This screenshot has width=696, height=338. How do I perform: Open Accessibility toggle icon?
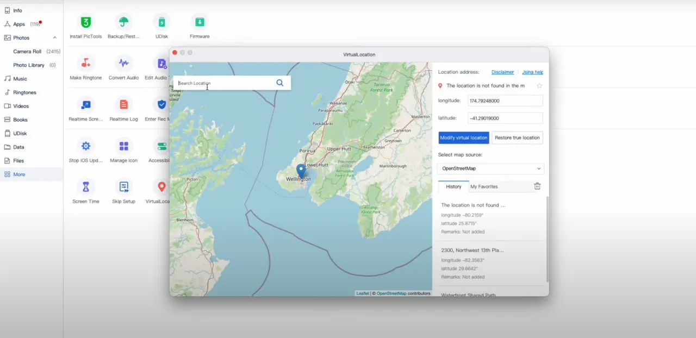(161, 146)
